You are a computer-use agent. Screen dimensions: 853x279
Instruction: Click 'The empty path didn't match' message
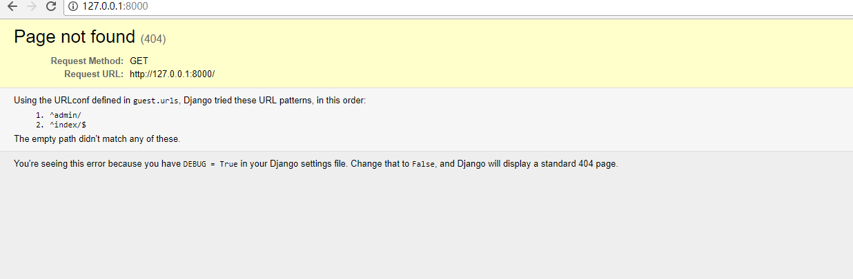click(x=97, y=138)
